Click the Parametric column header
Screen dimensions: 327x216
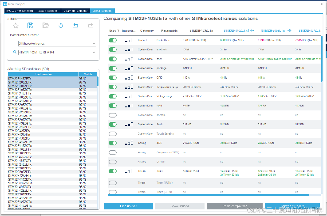click(169, 30)
